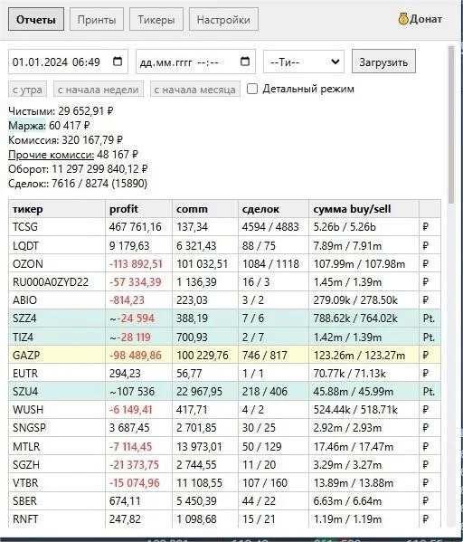Expand the --Ти-- ticker dropdown
Image resolution: width=463 pixels, height=542 pixels.
[304, 62]
